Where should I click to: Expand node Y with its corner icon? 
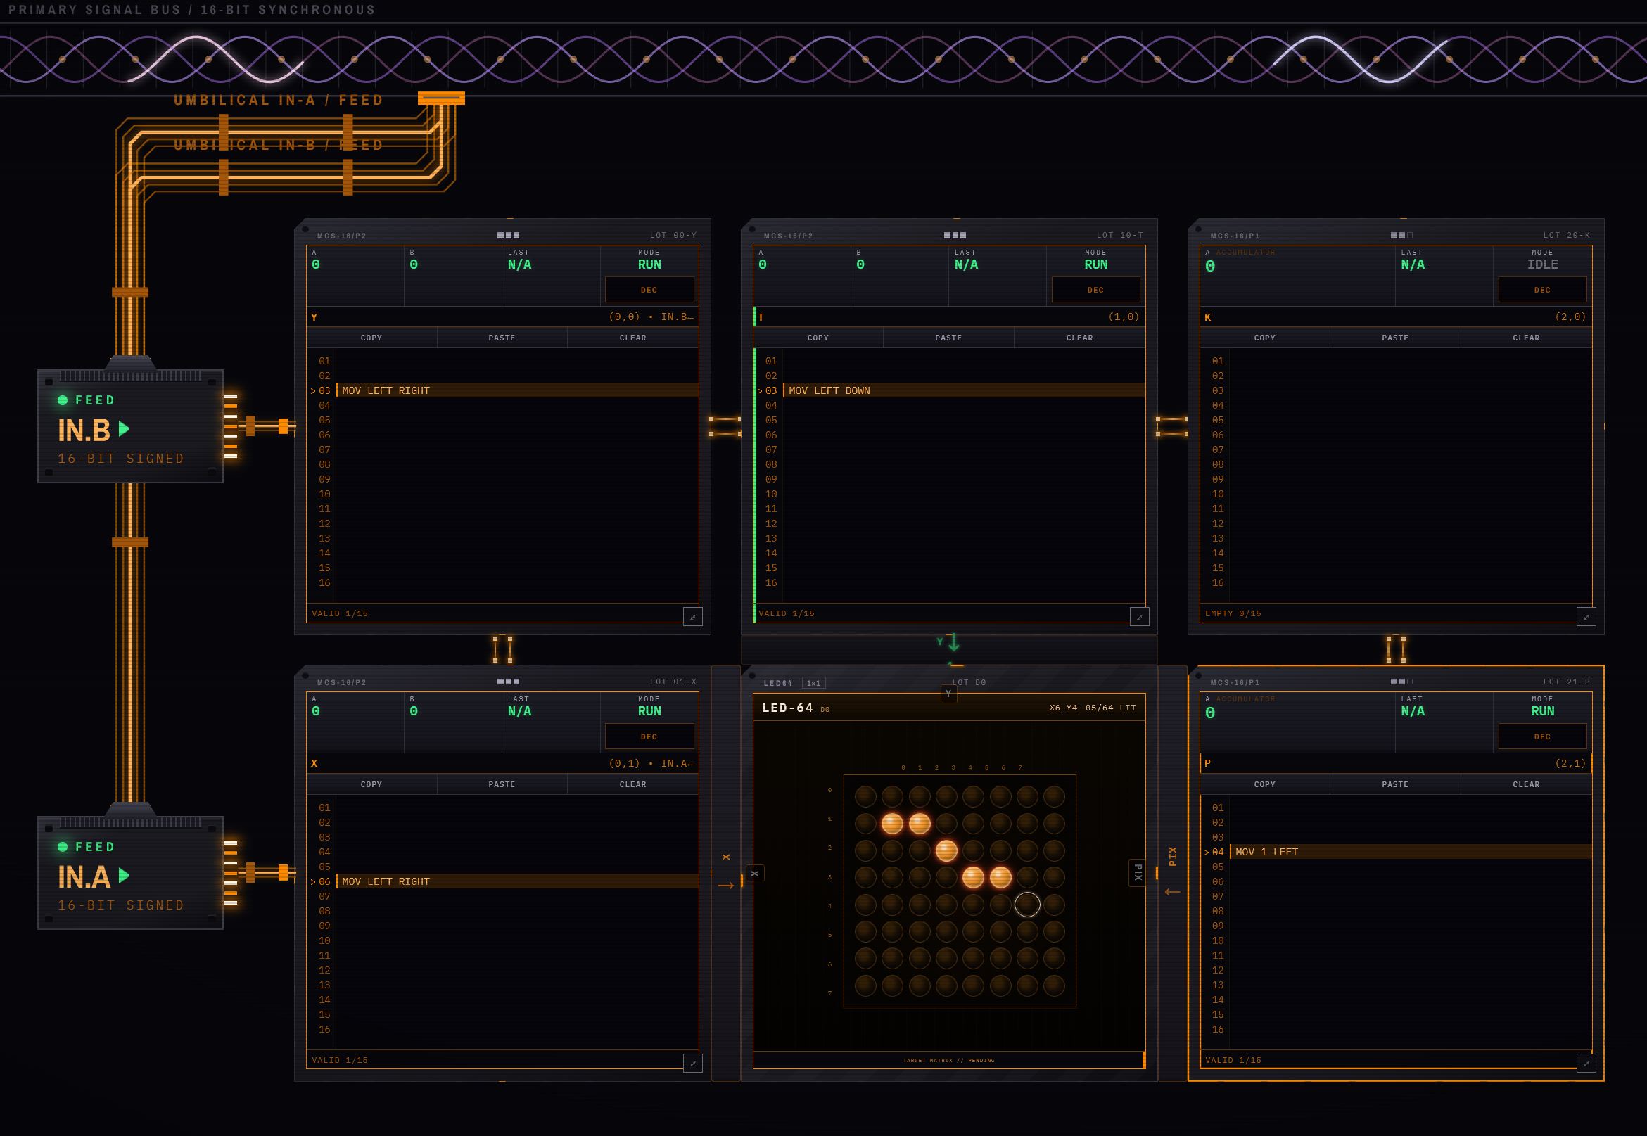coord(692,616)
